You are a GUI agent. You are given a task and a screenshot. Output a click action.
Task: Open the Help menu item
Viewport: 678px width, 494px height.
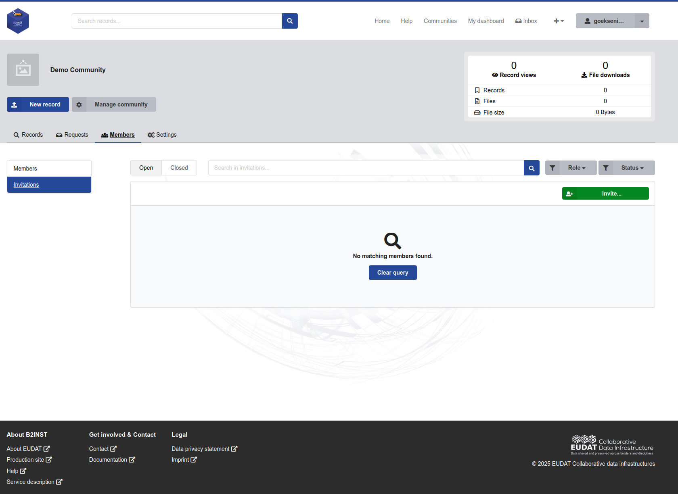[406, 21]
